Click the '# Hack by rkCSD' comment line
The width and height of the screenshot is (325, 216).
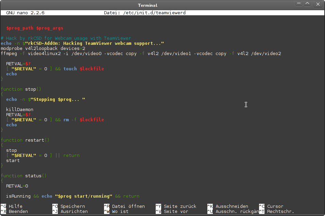(x=66, y=38)
